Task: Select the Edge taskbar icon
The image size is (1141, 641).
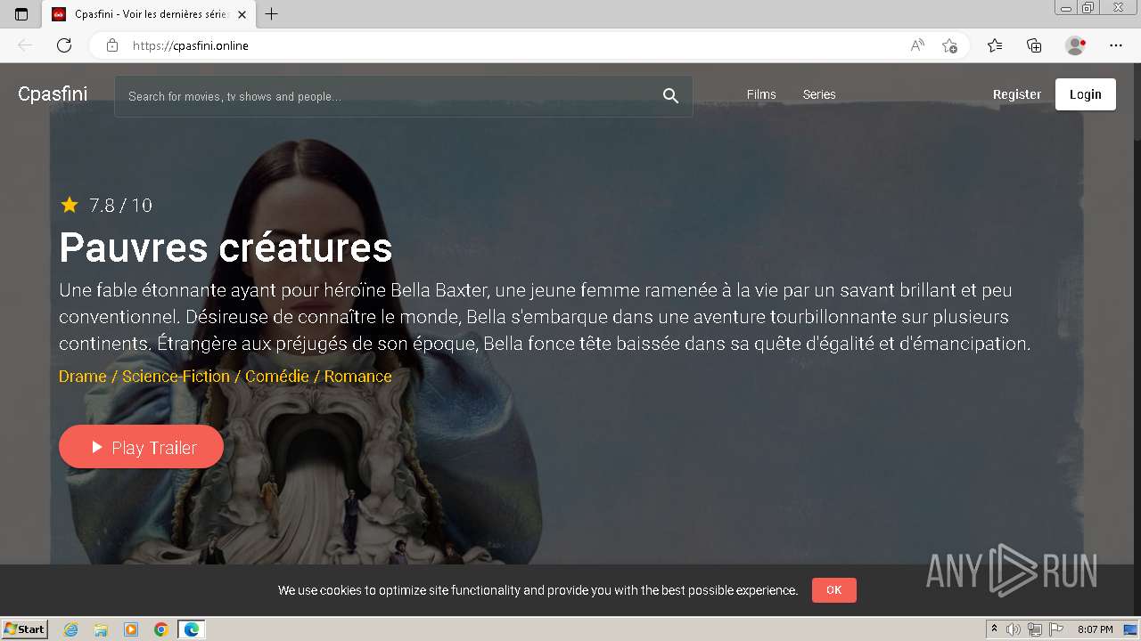Action: (192, 629)
